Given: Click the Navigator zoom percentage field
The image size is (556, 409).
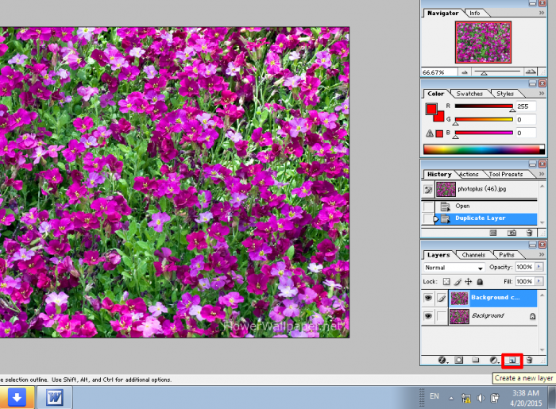Looking at the screenshot, I should coord(434,72).
